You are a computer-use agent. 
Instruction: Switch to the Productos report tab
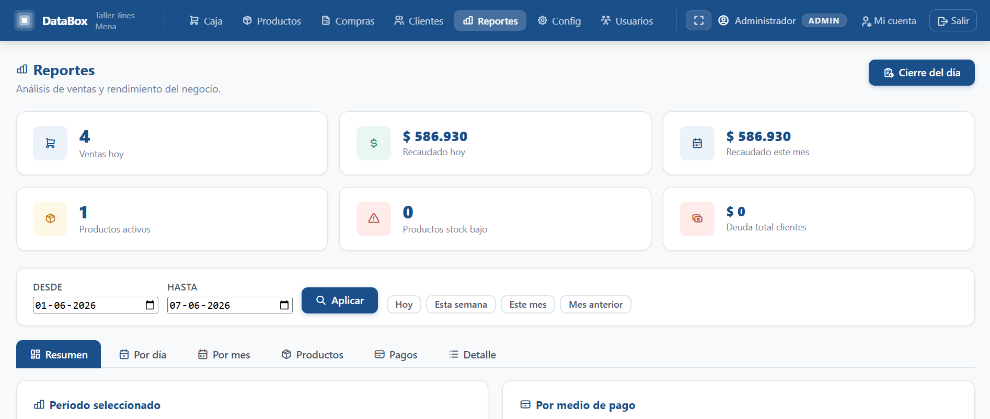tap(313, 355)
